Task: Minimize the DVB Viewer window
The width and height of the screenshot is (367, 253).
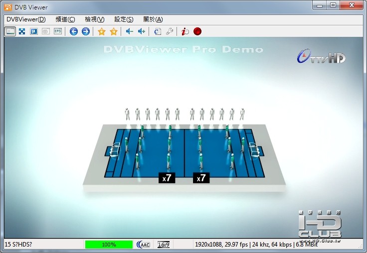Action: (320, 5)
